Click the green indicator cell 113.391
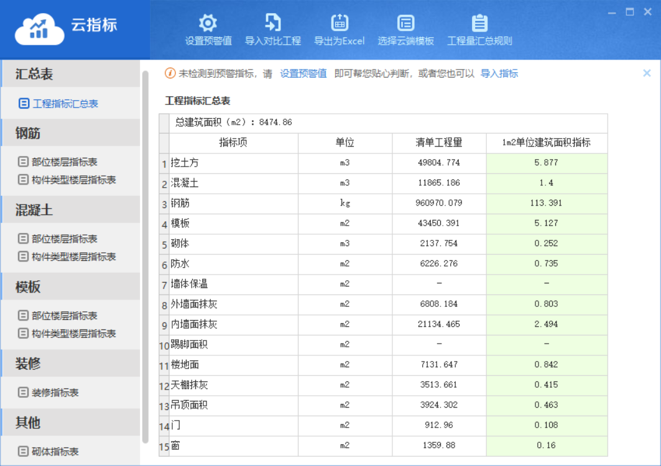Screen dimensions: 661x466 tap(547, 204)
